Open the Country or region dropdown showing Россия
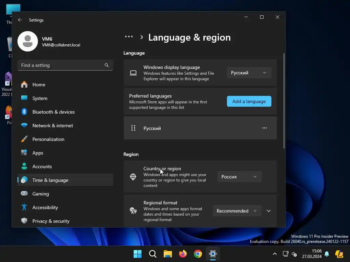The image size is (350, 262). [240, 177]
